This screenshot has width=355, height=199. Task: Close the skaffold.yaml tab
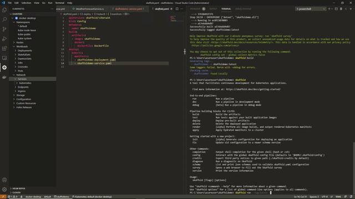click(171, 9)
